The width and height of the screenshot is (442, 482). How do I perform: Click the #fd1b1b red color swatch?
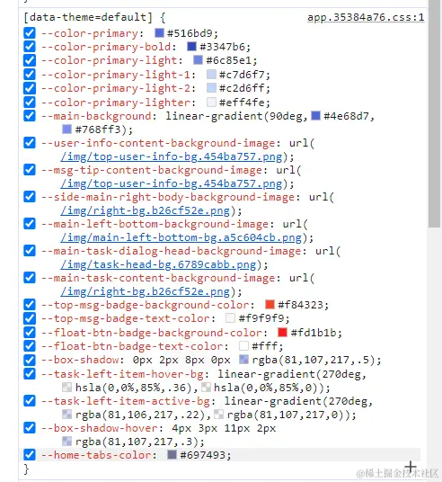282,333
